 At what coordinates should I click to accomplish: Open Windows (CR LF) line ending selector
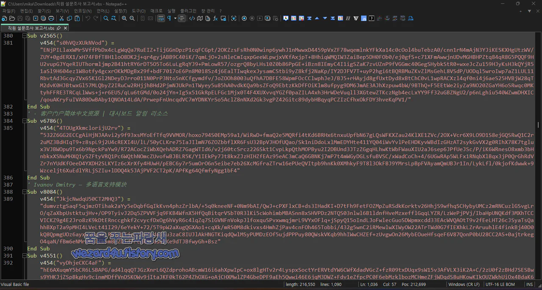[465, 285]
